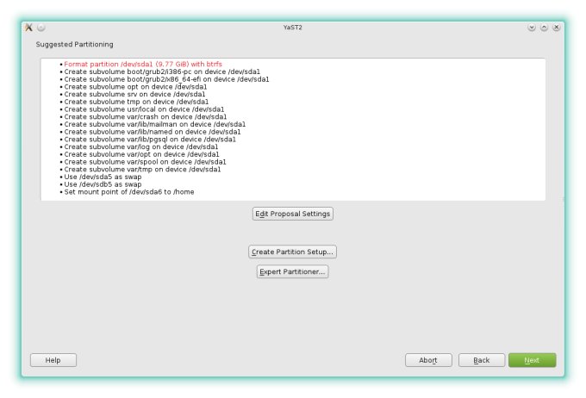The width and height of the screenshot is (586, 398).
Task: Select 'Create subvolume var/spool' line
Action: (x=145, y=162)
